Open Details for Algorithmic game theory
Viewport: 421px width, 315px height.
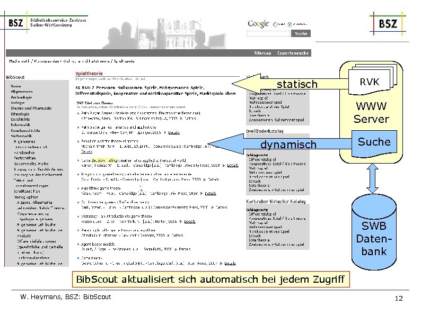pos(210,193)
